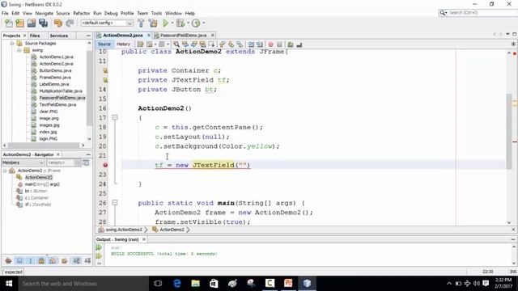Select main(String[] args) in Navigator
Image resolution: width=518 pixels, height=291 pixels.
(41, 184)
